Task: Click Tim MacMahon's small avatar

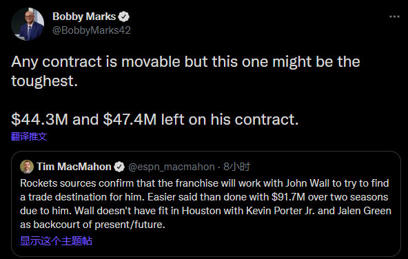Action: coord(27,167)
